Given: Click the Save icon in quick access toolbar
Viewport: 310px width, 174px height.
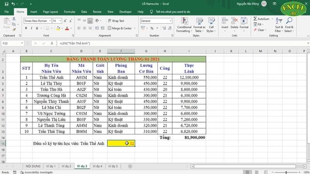Looking at the screenshot, I should point(6,4).
